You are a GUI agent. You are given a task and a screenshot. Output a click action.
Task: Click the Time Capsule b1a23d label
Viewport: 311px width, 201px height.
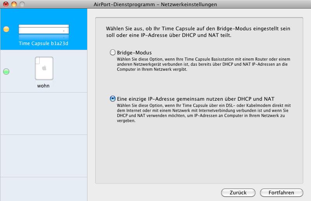pyautogui.click(x=44, y=44)
